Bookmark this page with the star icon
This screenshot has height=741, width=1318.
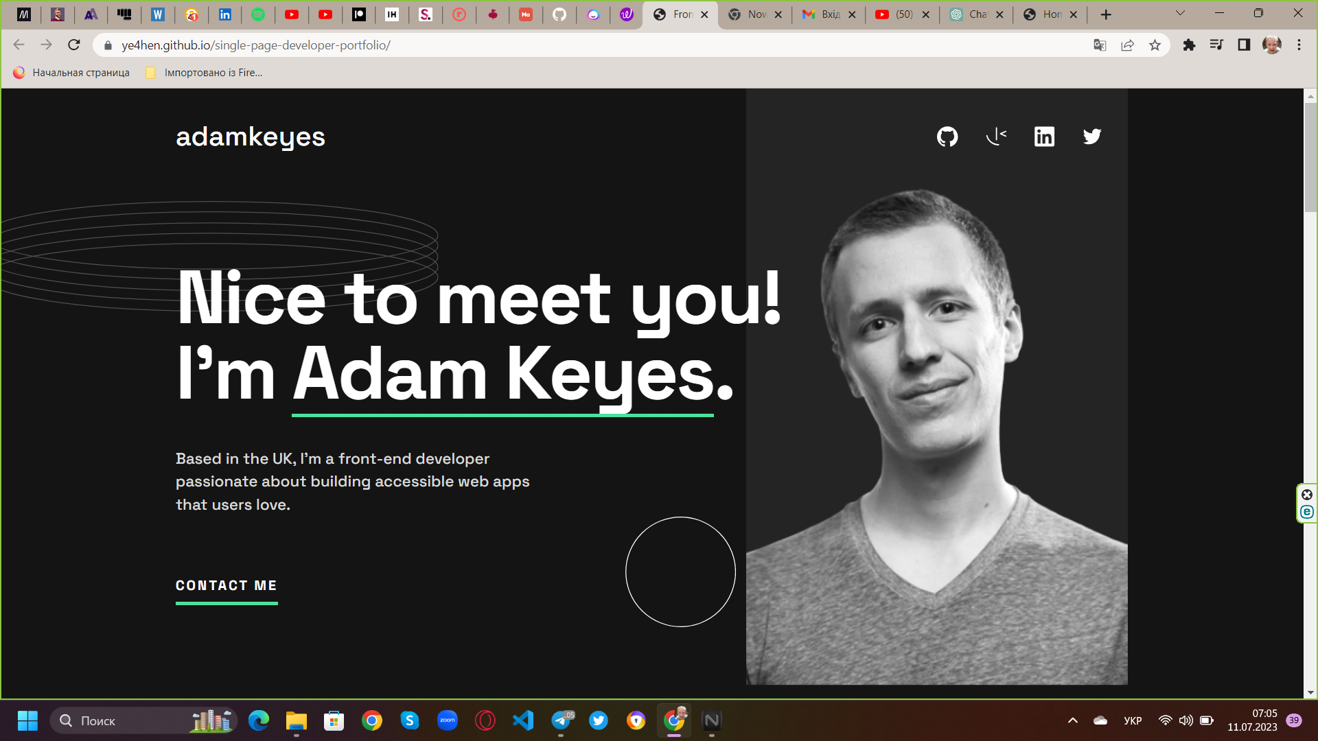(1155, 45)
